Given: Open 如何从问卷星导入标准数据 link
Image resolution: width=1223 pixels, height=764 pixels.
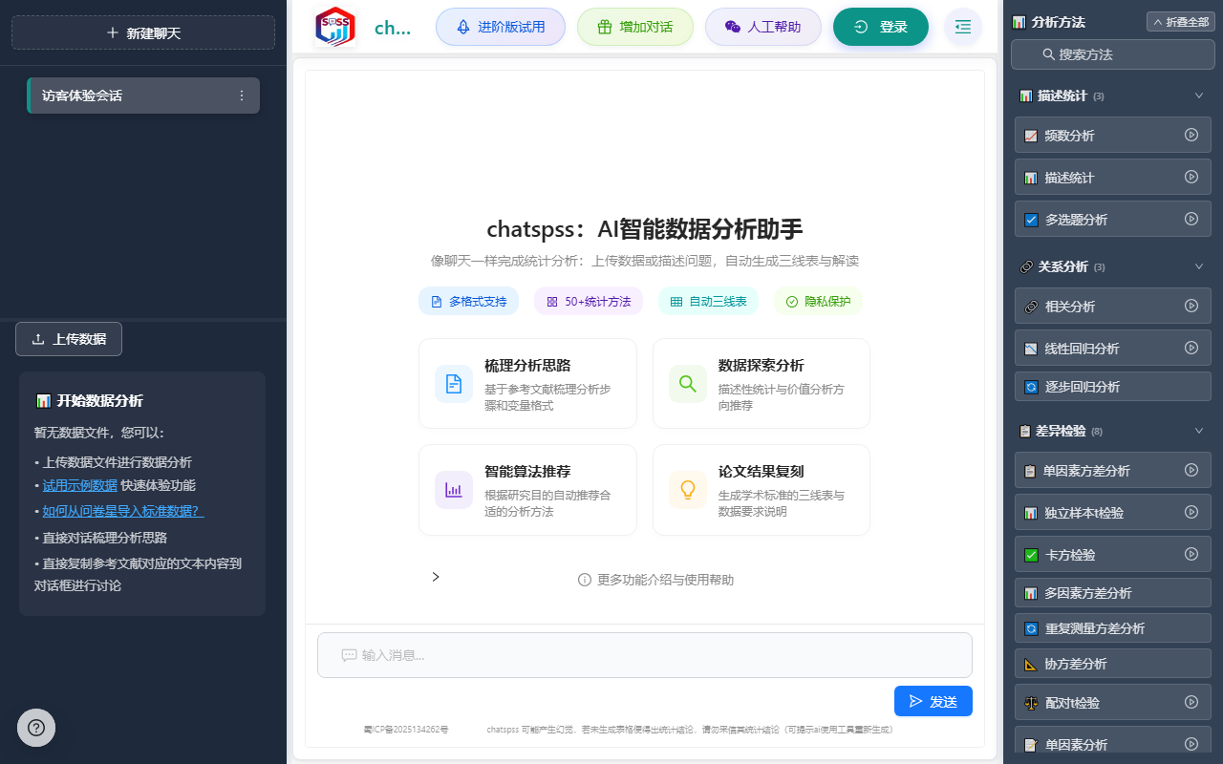Looking at the screenshot, I should click(x=123, y=511).
